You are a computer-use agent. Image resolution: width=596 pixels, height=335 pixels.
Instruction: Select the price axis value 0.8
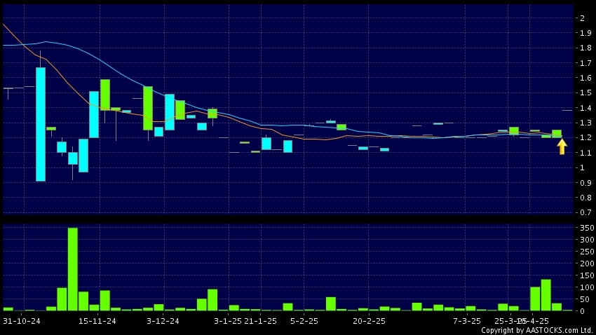point(585,198)
